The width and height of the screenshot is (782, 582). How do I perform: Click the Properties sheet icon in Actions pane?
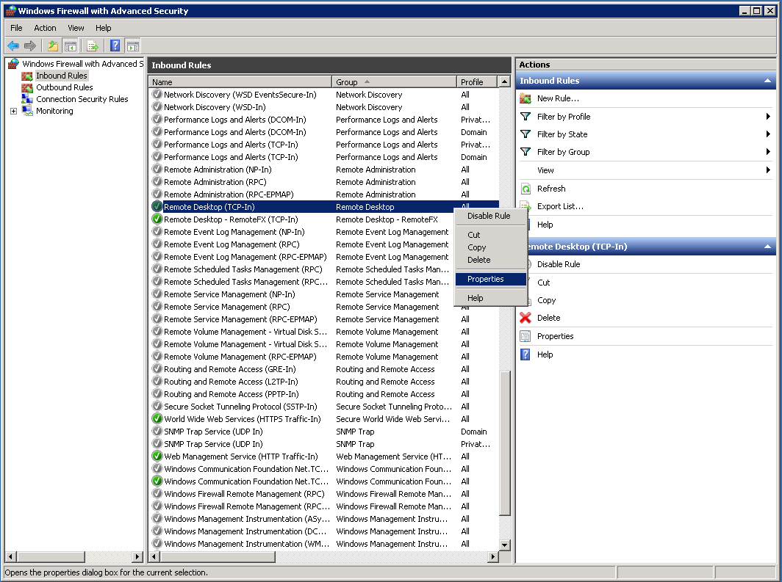pyautogui.click(x=525, y=336)
